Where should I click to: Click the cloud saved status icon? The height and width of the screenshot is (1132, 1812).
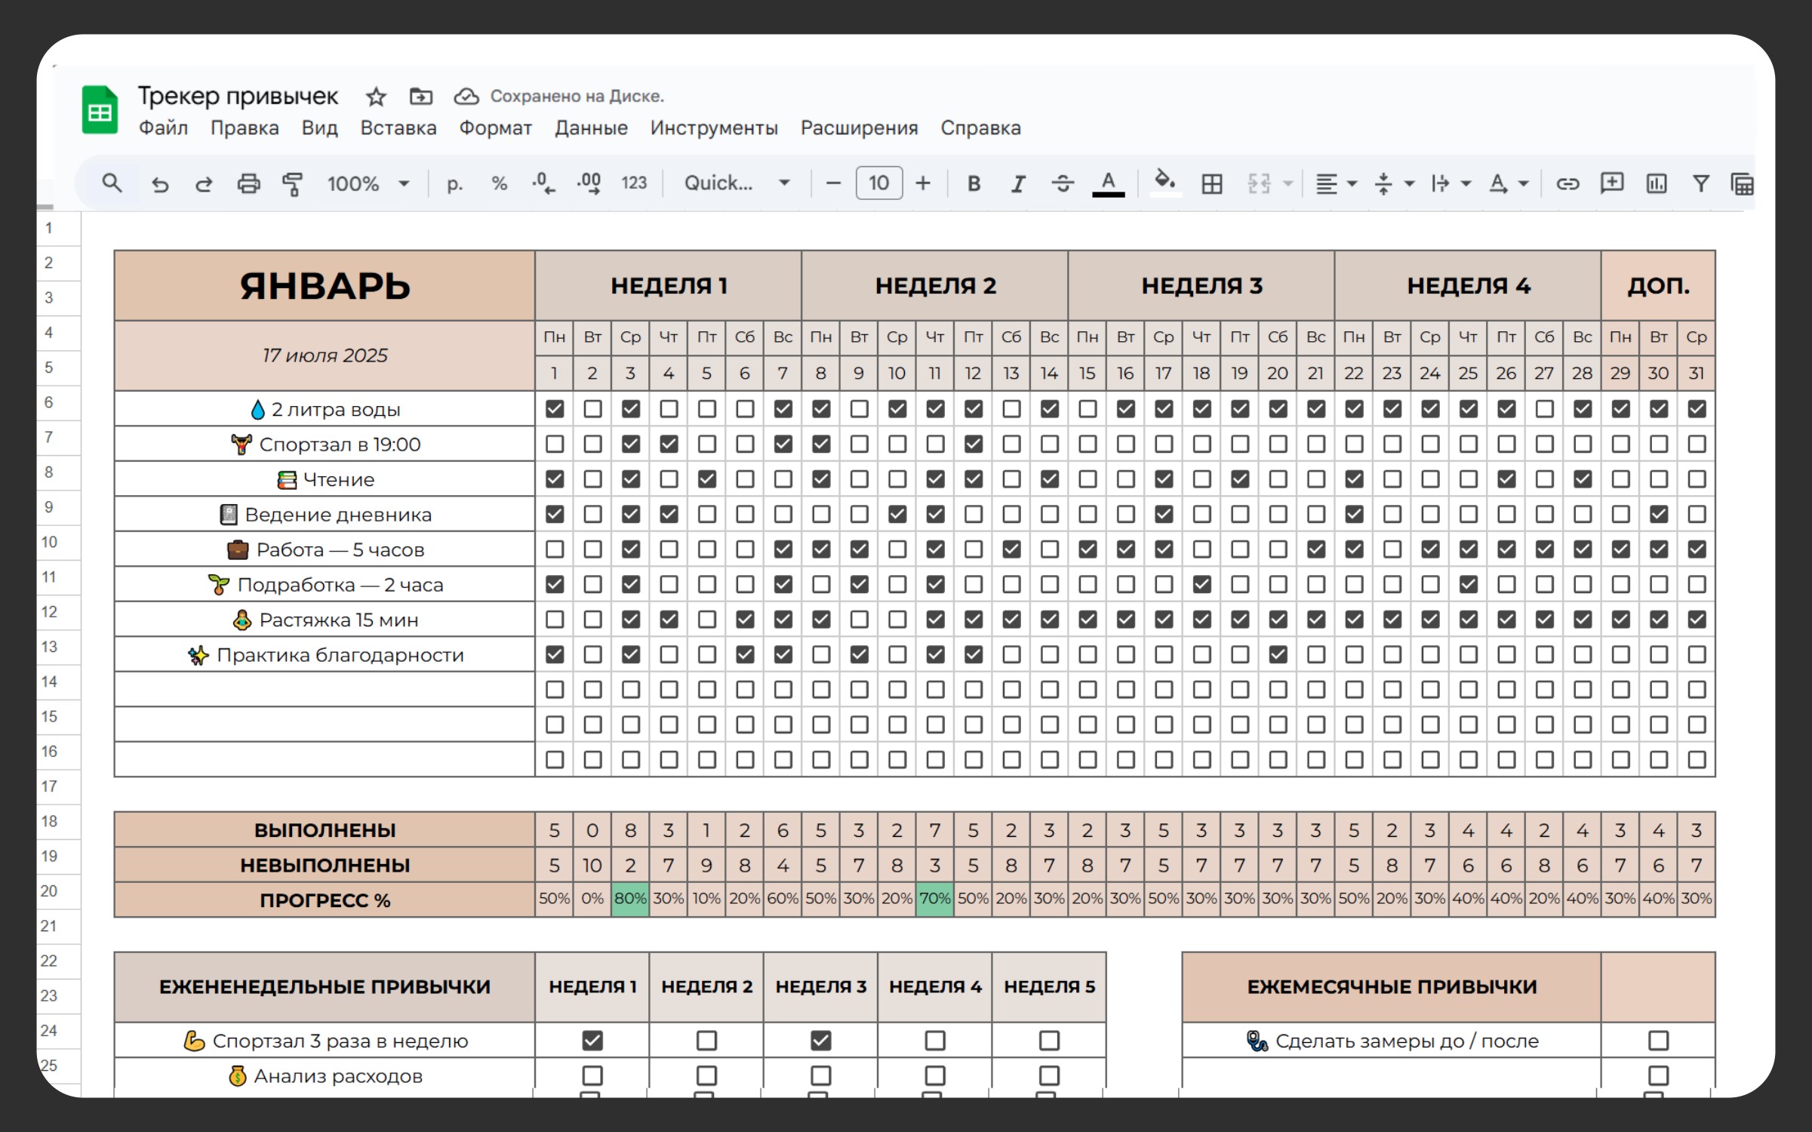pyautogui.click(x=466, y=97)
